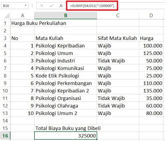Select column B header
This screenshot has width=165, height=141.
(x=66, y=15)
